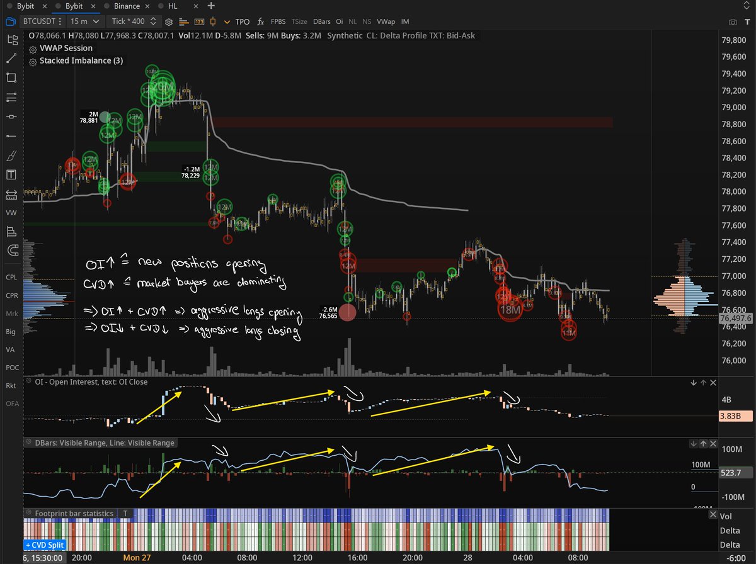The image size is (756, 564).
Task: Select the VW anchored VWAP tool
Action: coord(11,213)
